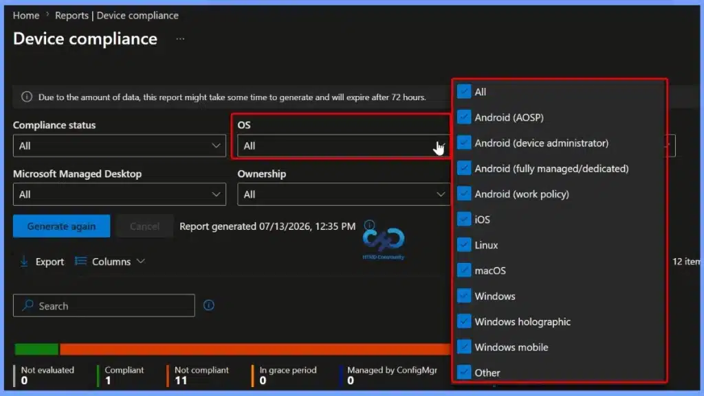Collapse the OS dropdown
Viewport: 704px width, 396px height.
pos(344,145)
